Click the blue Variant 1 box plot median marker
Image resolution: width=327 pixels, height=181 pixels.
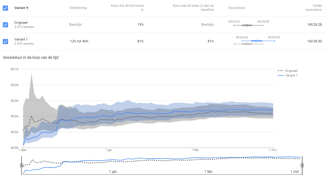[x=256, y=41]
